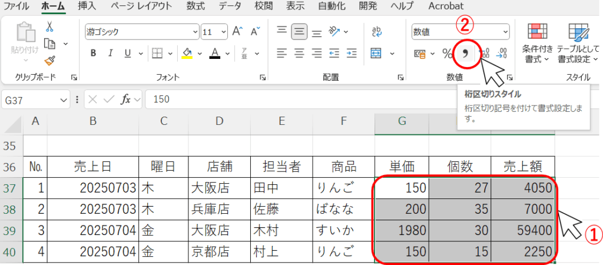Open the 挿入 ribbon tab

tap(87, 6)
